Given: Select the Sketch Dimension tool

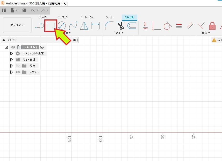Looking at the screenshot, I should (95, 26).
